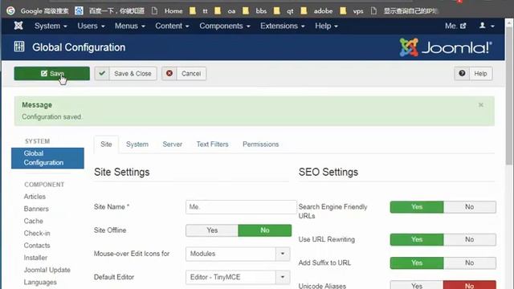
Task: Select Global Configuration in sidebar
Action: (x=47, y=158)
